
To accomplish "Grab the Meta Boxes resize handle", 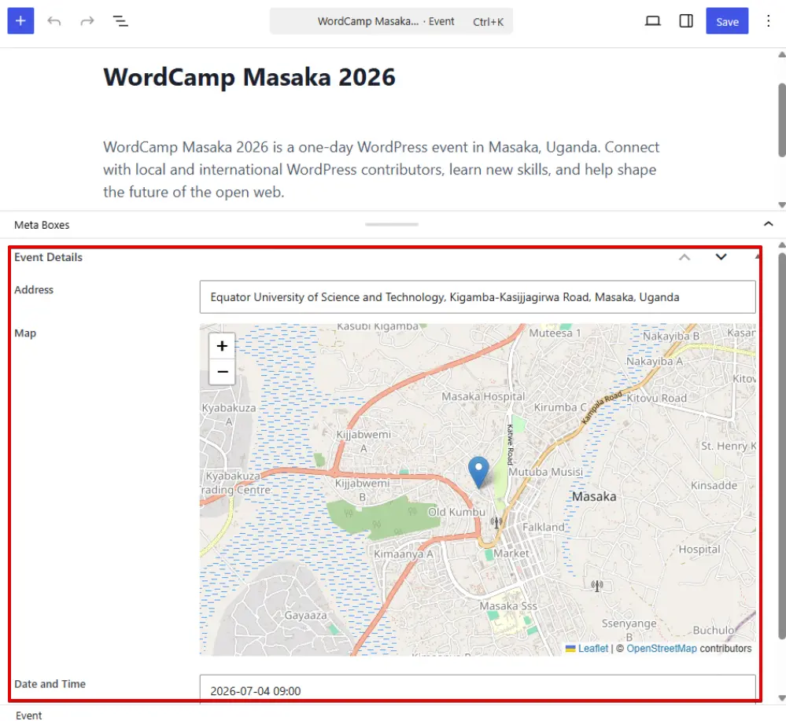I will tap(392, 224).
